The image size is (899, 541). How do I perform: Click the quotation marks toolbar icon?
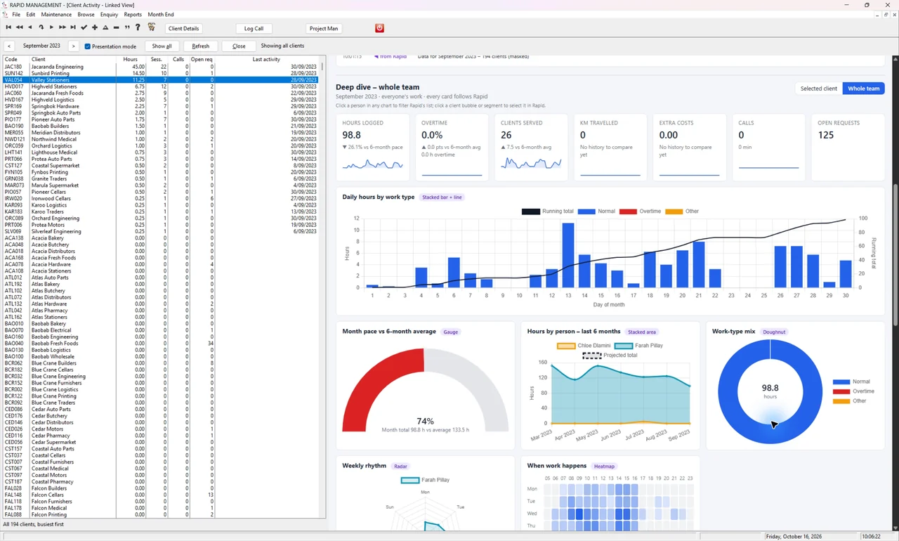[127, 28]
